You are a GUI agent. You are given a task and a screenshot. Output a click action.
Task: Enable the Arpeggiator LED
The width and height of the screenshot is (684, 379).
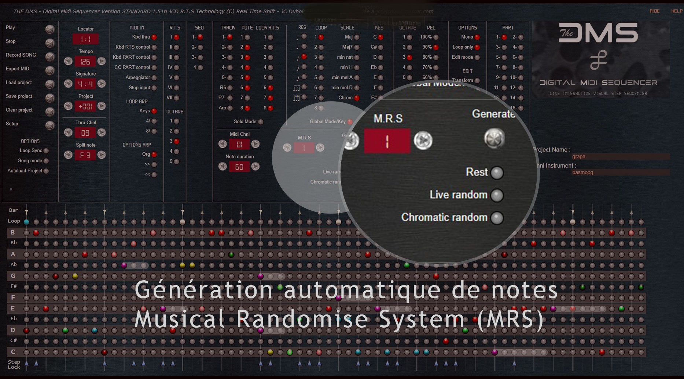(x=154, y=78)
